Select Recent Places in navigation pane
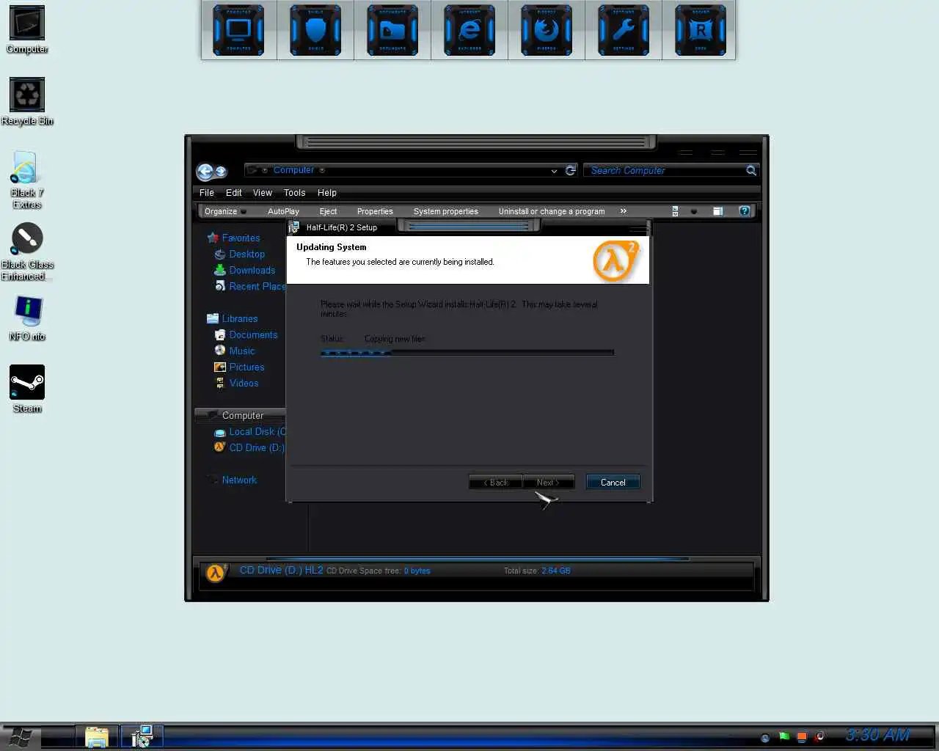Screen dimensions: 939x751 click(250, 286)
